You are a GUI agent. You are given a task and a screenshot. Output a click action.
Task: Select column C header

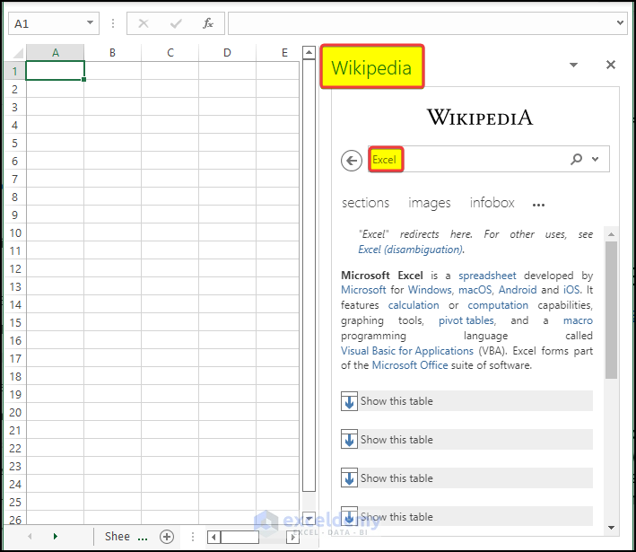tap(170, 53)
